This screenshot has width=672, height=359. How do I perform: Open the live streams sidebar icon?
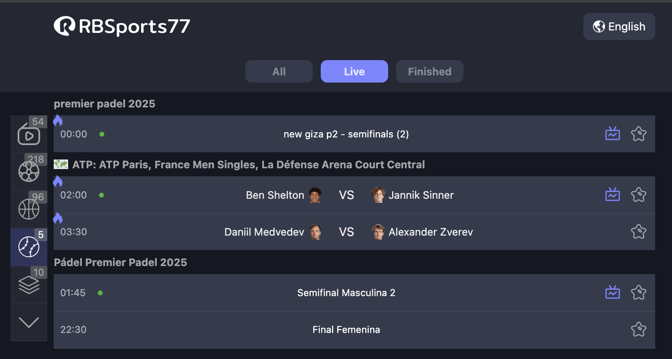pyautogui.click(x=28, y=134)
